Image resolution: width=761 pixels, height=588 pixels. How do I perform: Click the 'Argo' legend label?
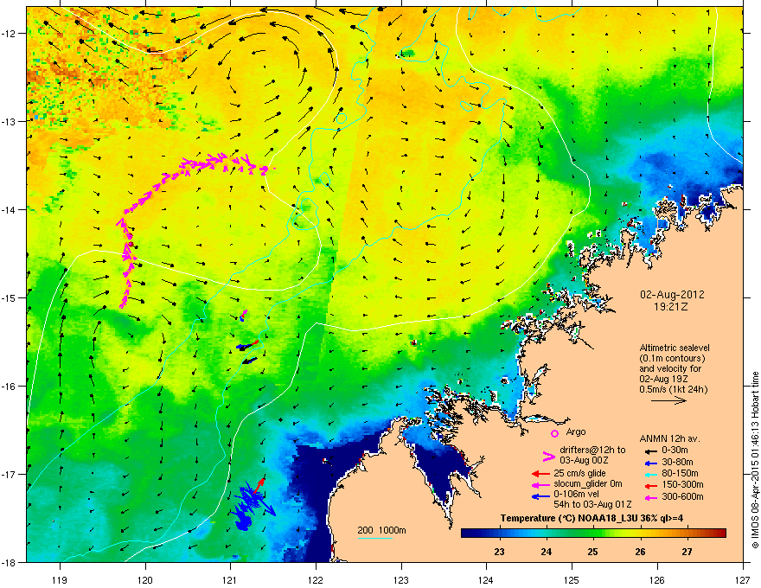576,431
